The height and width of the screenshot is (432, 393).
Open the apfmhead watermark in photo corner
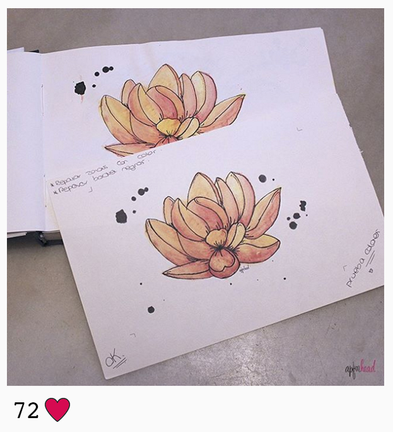360,368
